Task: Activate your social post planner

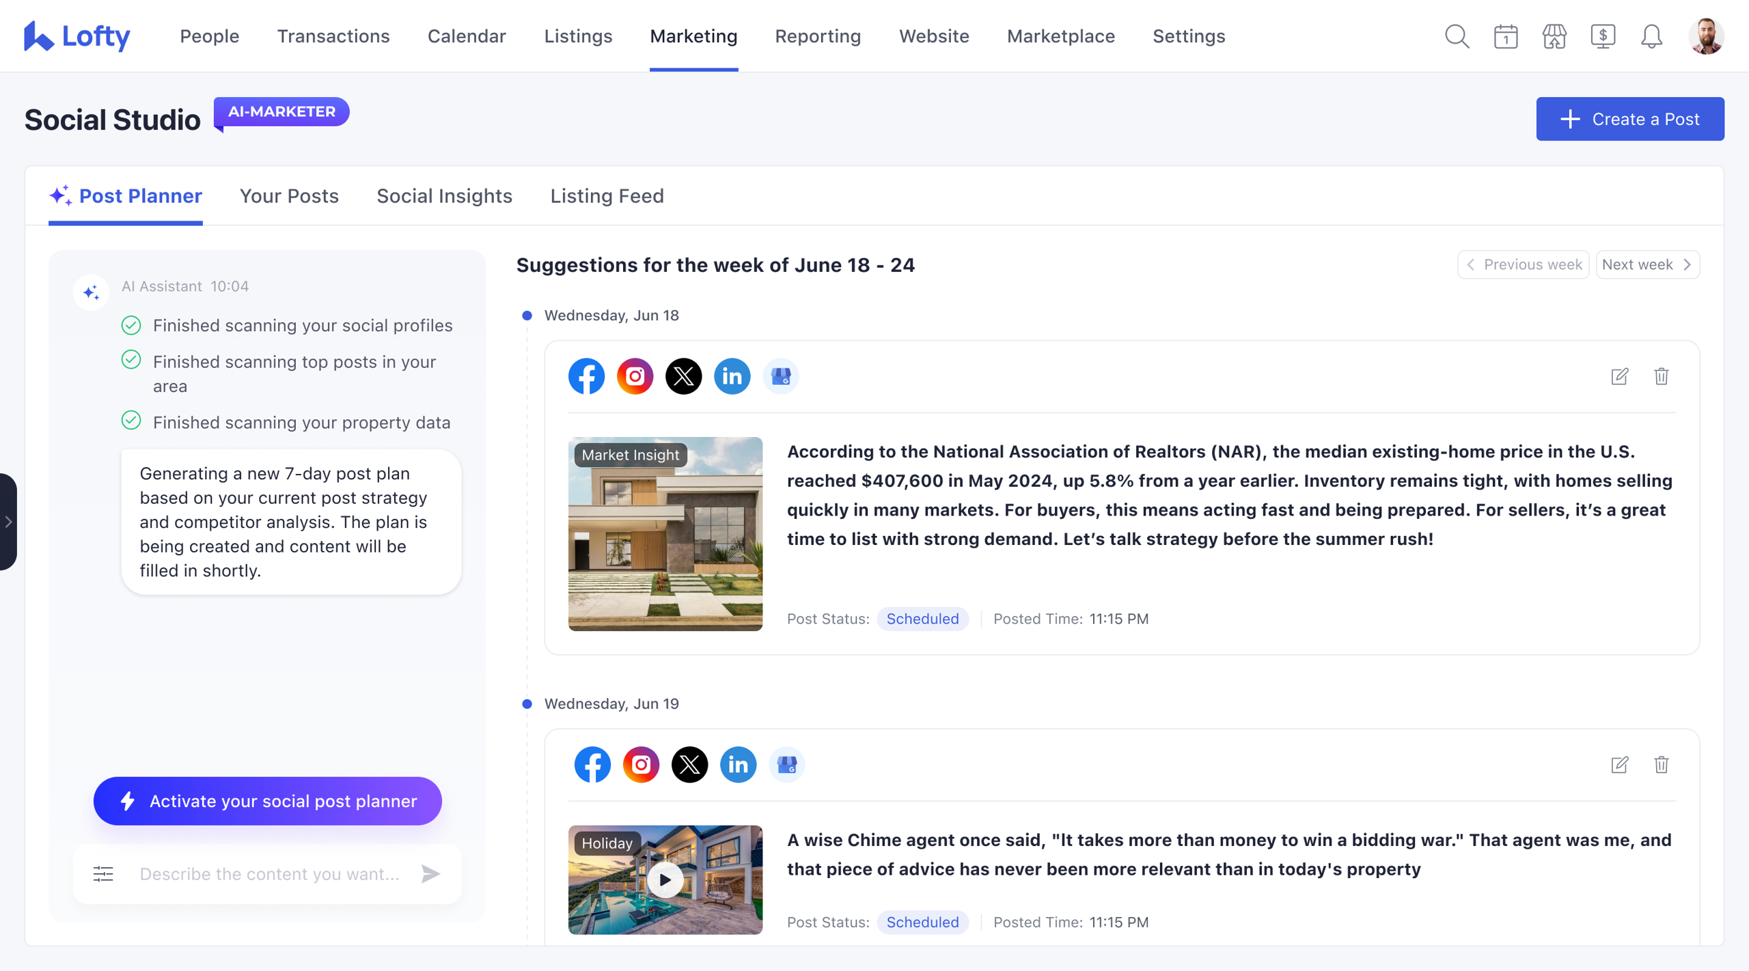Action: [x=267, y=800]
